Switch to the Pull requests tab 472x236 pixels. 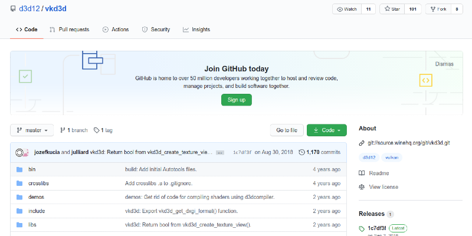[70, 29]
